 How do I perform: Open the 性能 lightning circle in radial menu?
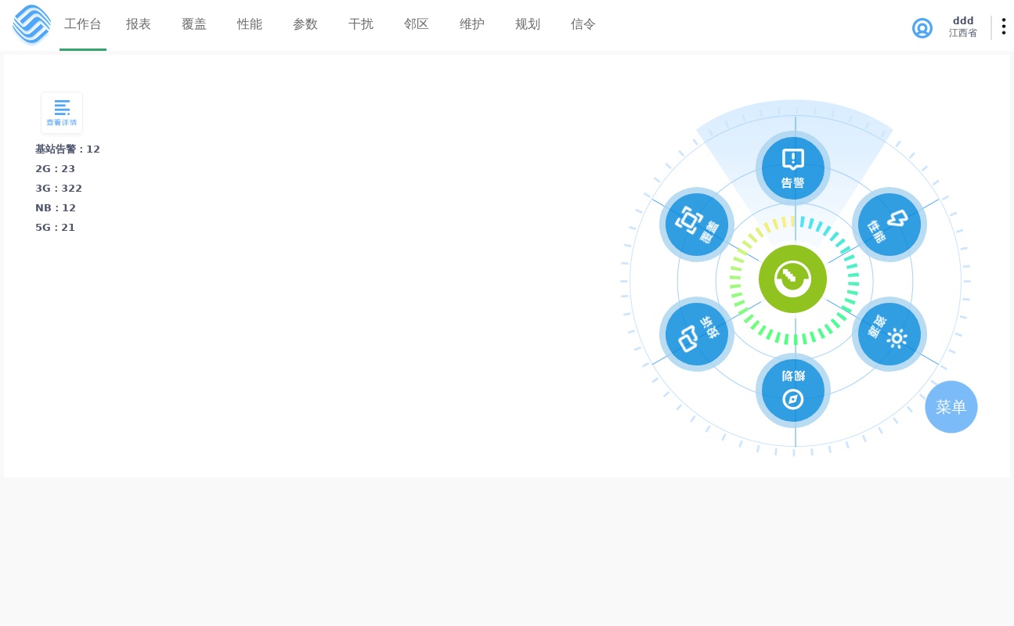tap(890, 225)
